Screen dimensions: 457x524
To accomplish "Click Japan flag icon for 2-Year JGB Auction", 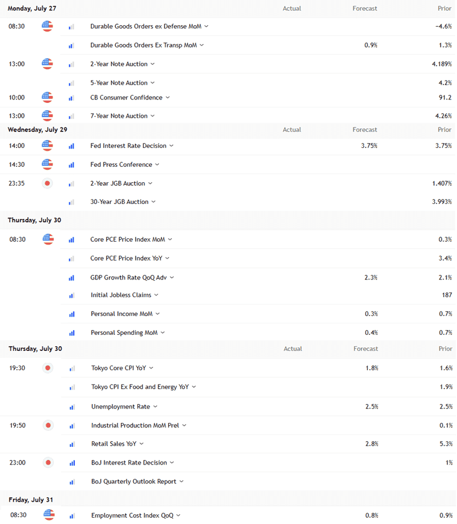I will [47, 183].
